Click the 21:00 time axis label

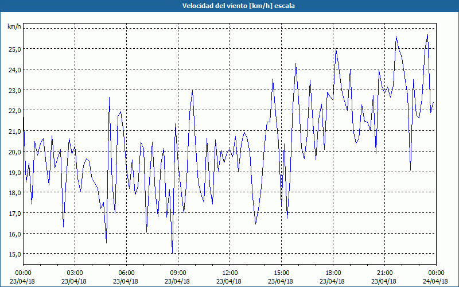384,273
